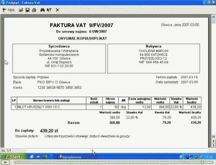
Task: Click the Nabywca box heading
Action: (153, 46)
